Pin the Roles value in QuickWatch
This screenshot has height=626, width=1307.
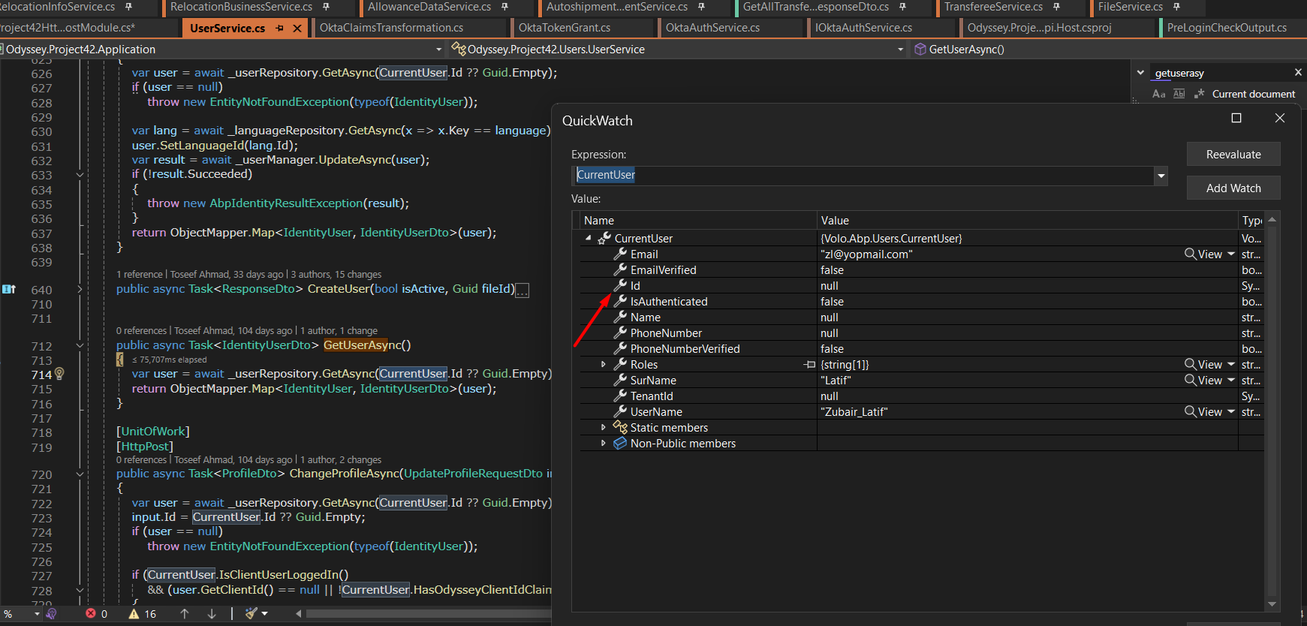(809, 365)
